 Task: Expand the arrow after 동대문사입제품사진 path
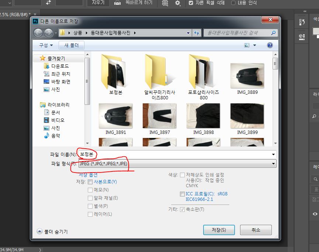[x=135, y=33]
